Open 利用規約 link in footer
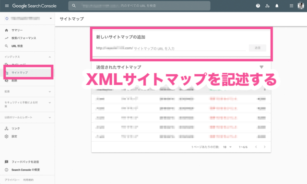The width and height of the screenshot is (307, 184). 28,180
